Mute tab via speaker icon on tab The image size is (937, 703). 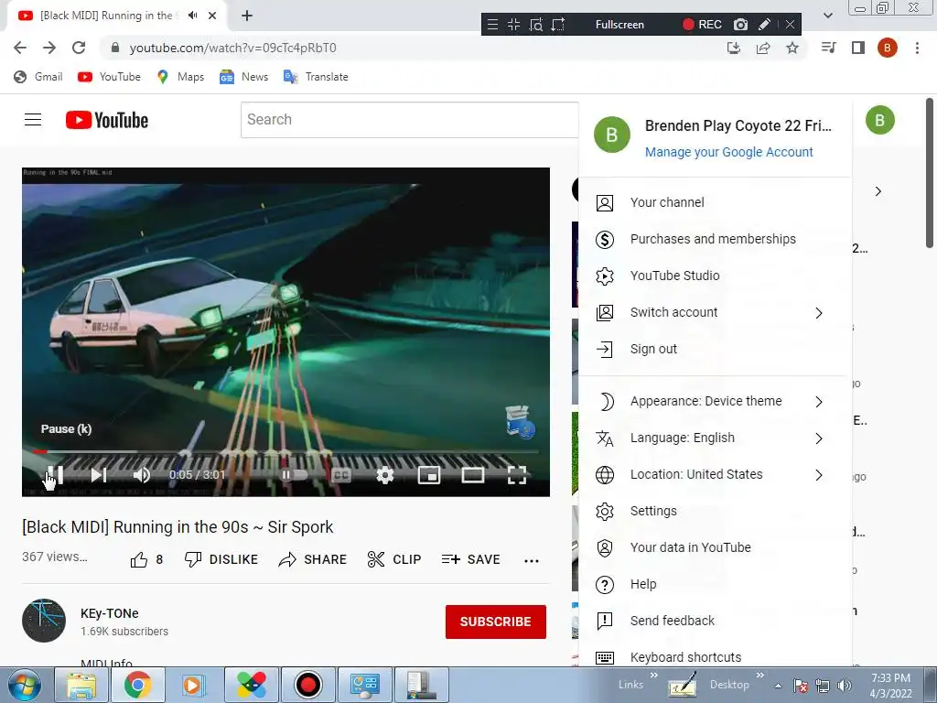(192, 16)
